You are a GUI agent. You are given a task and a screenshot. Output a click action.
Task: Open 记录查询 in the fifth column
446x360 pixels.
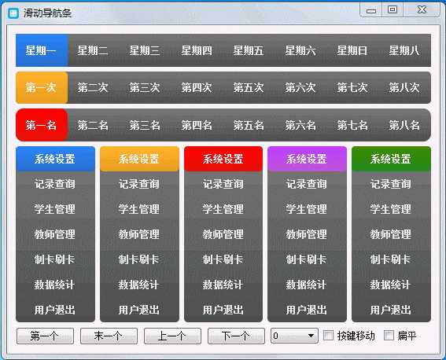coord(392,184)
